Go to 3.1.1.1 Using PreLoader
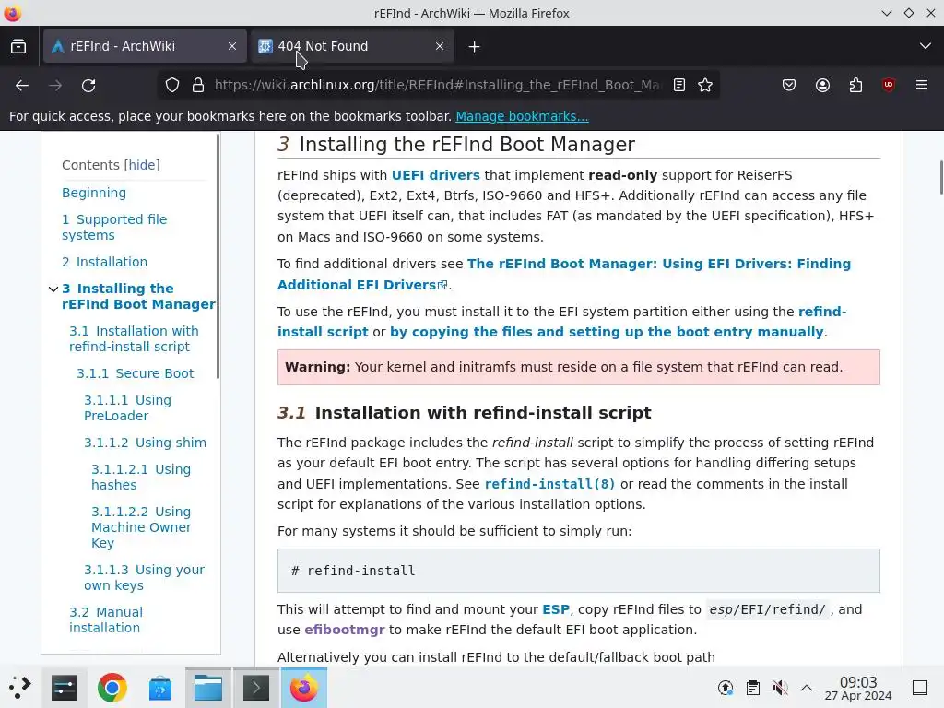This screenshot has height=708, width=944. point(127,408)
